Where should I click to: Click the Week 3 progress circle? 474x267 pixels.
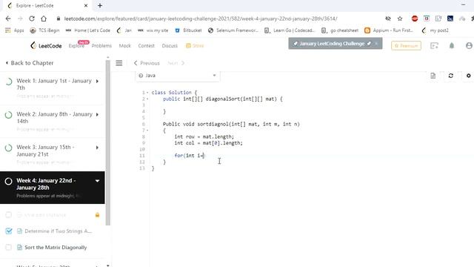click(x=9, y=148)
